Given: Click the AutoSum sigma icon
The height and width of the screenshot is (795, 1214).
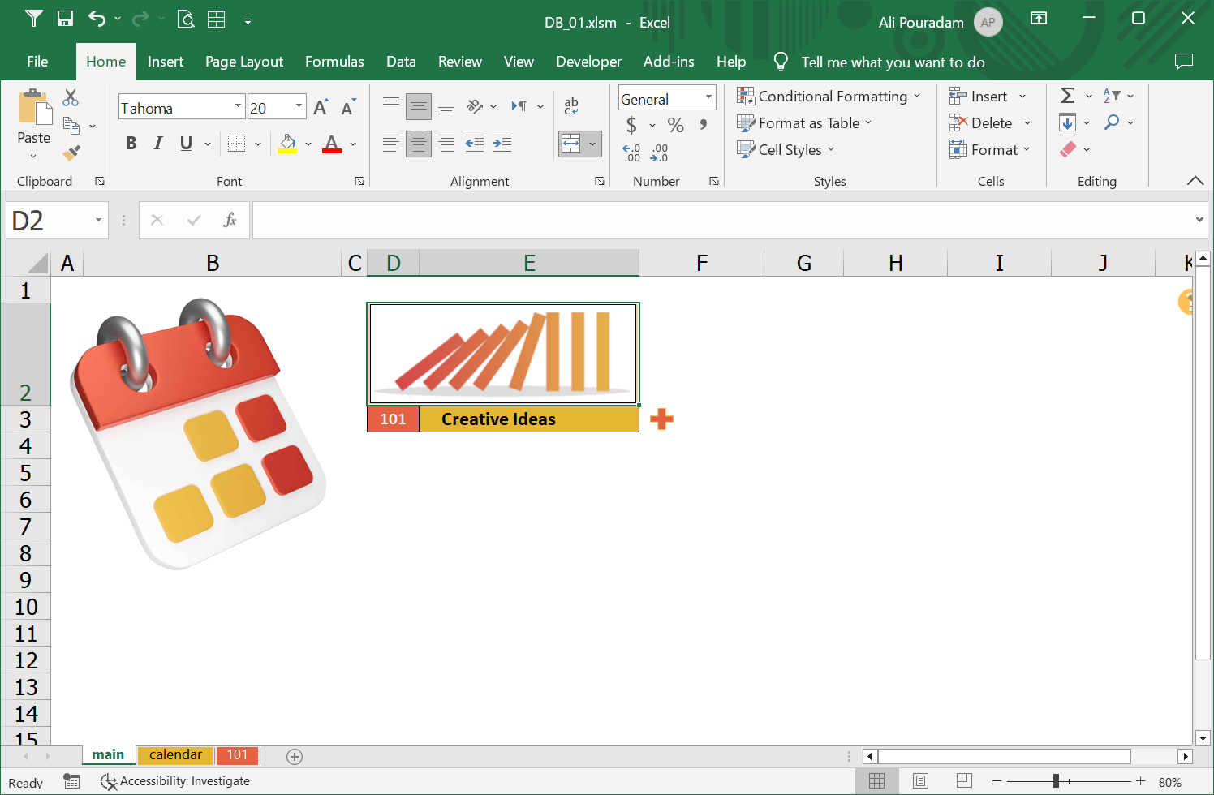Looking at the screenshot, I should coord(1067,96).
